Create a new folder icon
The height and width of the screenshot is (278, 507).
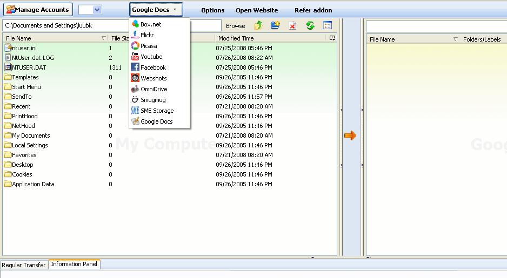[276, 25]
